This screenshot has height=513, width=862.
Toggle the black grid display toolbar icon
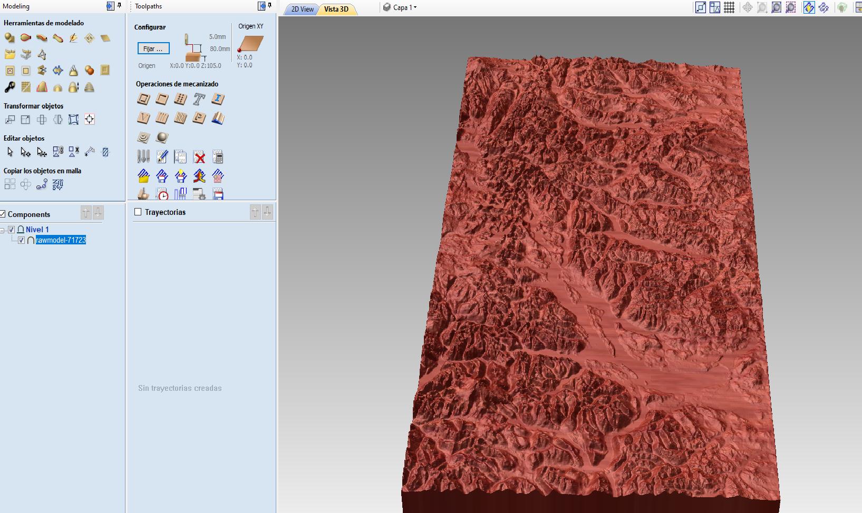pyautogui.click(x=729, y=7)
